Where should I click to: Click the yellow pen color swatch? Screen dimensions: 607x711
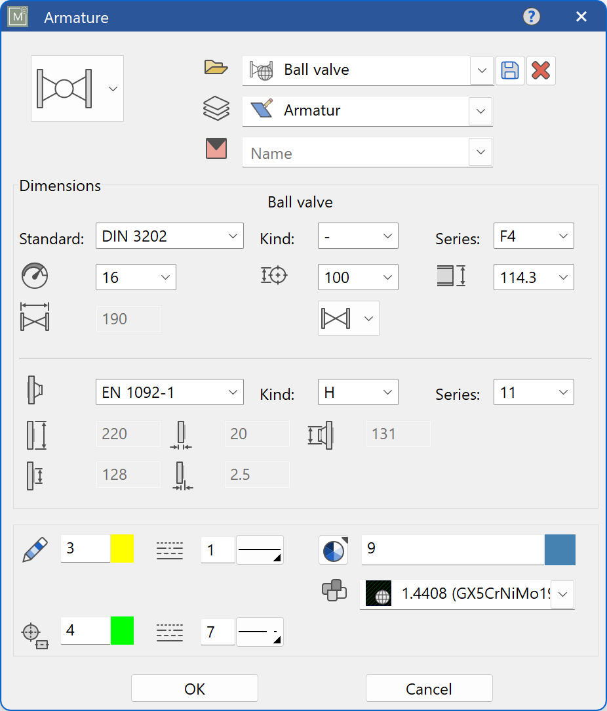click(122, 549)
